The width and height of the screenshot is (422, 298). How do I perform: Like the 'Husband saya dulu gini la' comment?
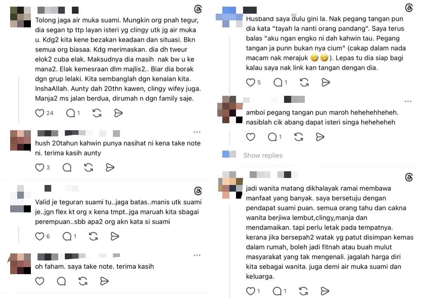click(250, 82)
